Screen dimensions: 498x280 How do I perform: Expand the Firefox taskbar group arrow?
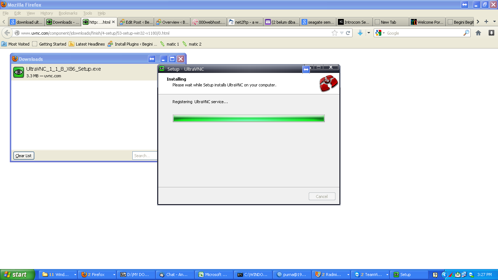click(114, 275)
